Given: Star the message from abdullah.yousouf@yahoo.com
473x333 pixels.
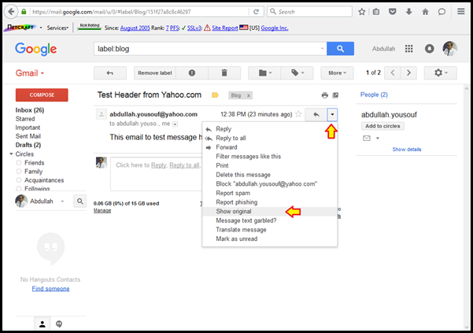Looking at the screenshot, I should coord(298,114).
